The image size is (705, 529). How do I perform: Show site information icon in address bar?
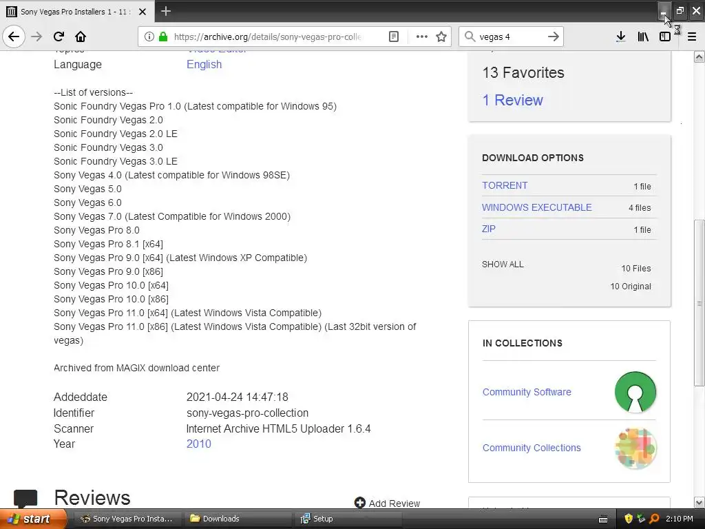click(149, 37)
